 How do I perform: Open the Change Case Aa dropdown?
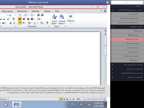coord(4,23)
